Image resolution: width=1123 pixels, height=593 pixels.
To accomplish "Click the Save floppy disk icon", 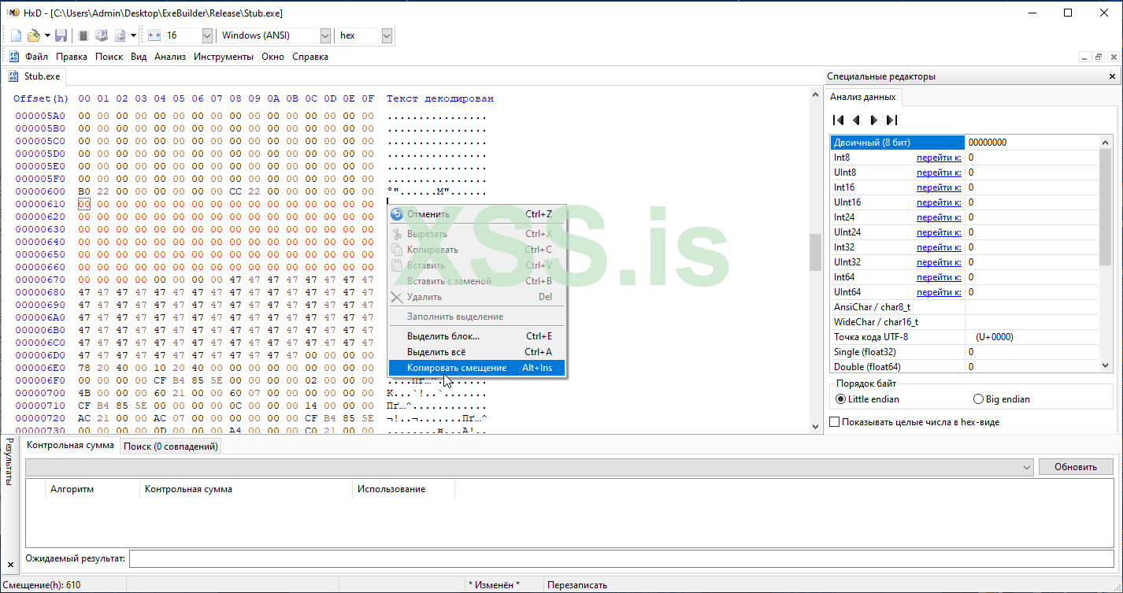I will [61, 35].
